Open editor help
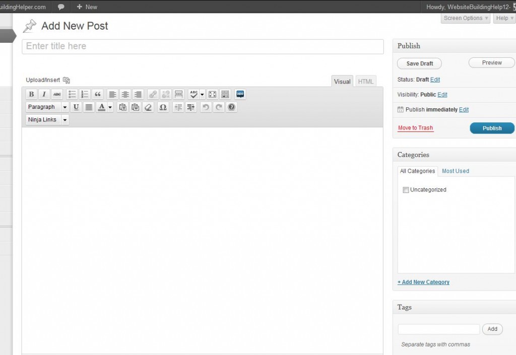 [232, 107]
